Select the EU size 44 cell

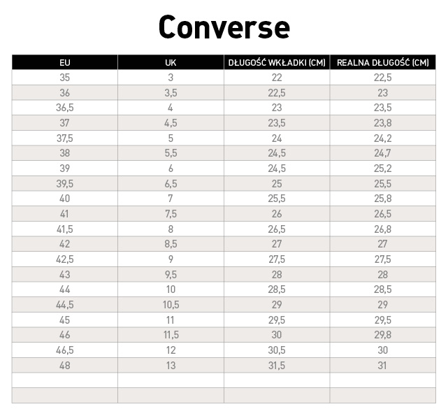(x=65, y=289)
